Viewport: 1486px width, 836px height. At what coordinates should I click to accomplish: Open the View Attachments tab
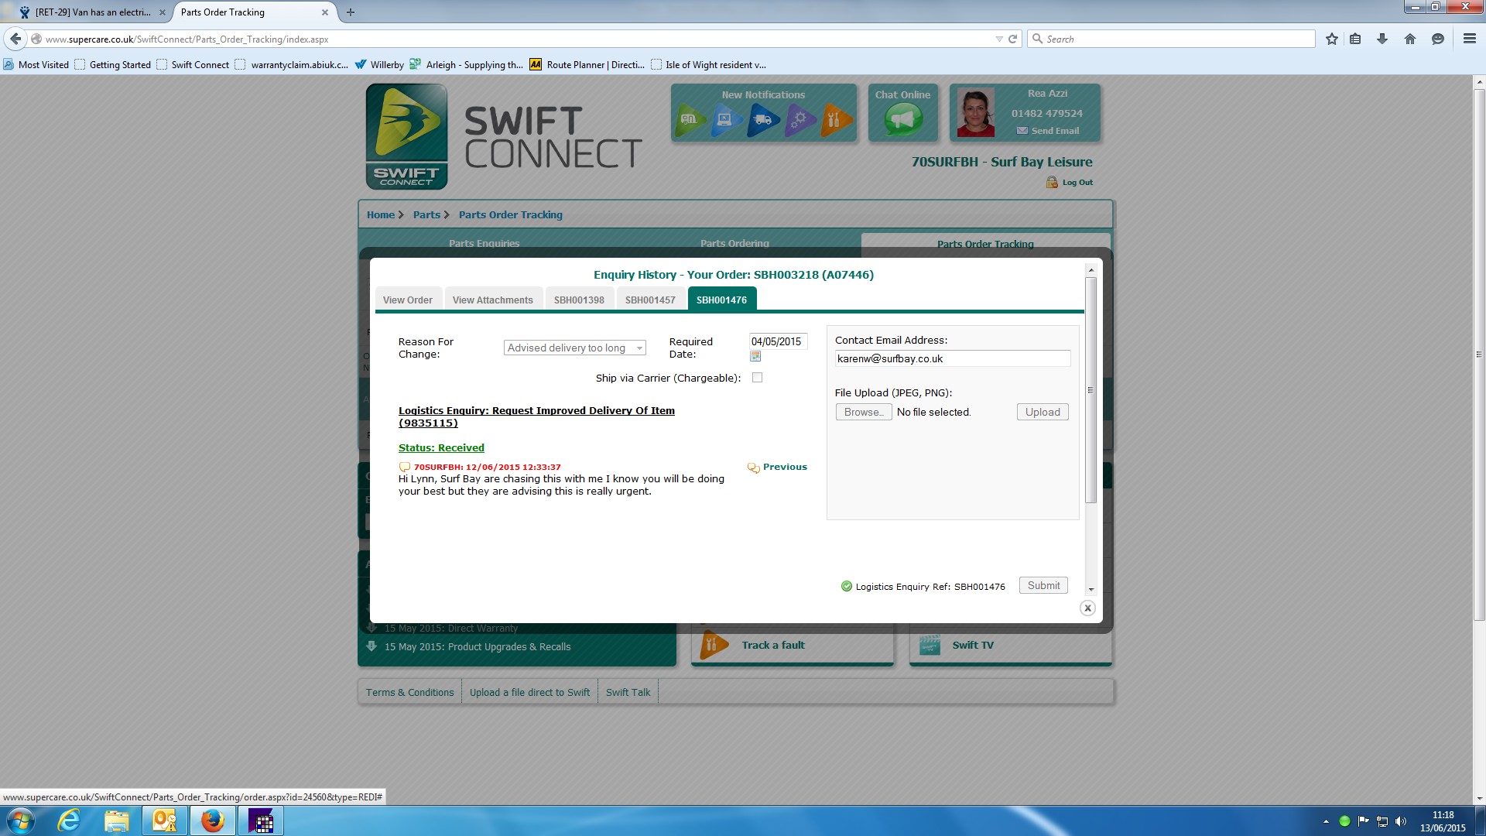[492, 300]
